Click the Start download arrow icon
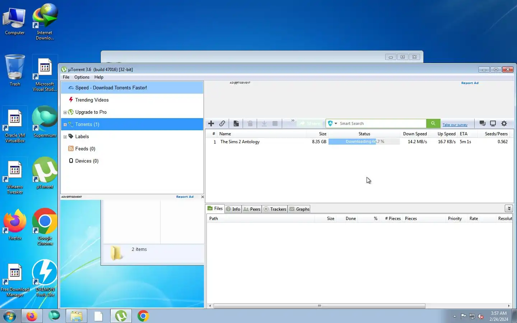 264,123
